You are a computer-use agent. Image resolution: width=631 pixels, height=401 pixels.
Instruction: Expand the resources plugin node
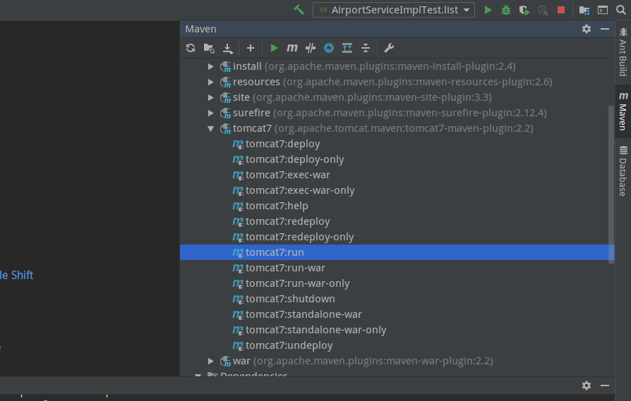(x=210, y=82)
